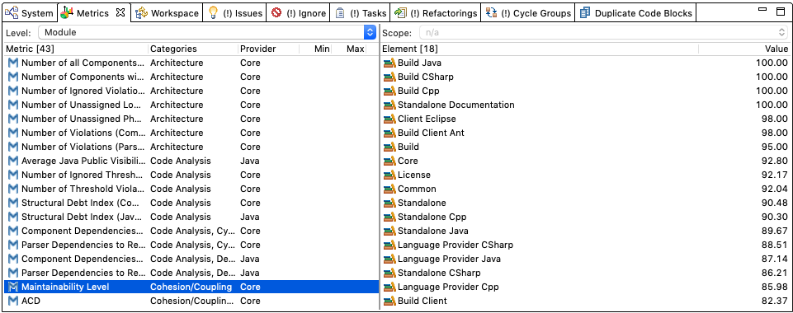
Task: Click the Build Java module icon
Action: 389,63
